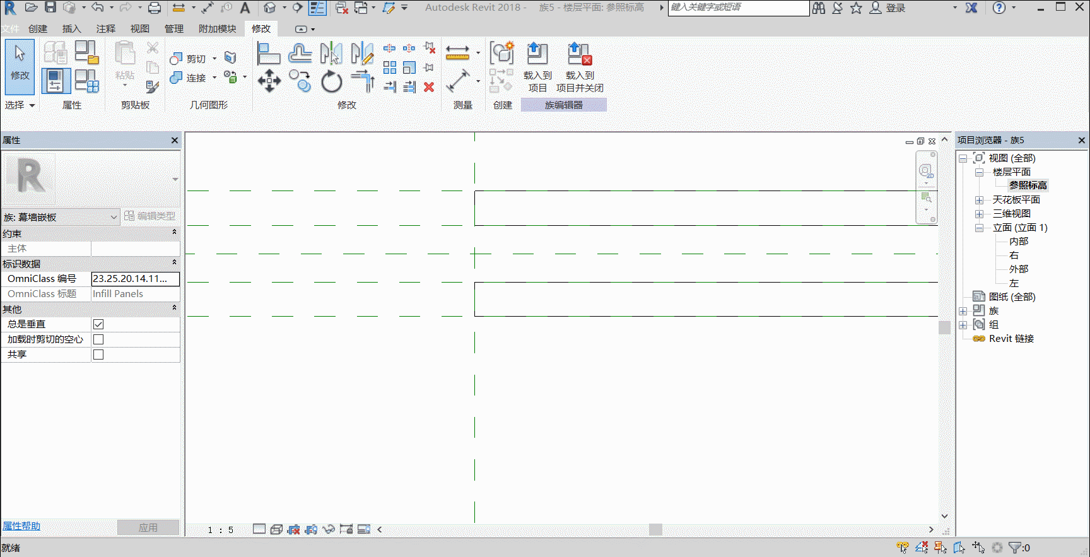This screenshot has width=1090, height=557.
Task: Select the Move tool icon
Action: (x=269, y=81)
